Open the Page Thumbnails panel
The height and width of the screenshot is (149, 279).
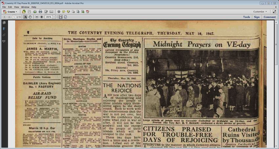click(x=4, y=23)
